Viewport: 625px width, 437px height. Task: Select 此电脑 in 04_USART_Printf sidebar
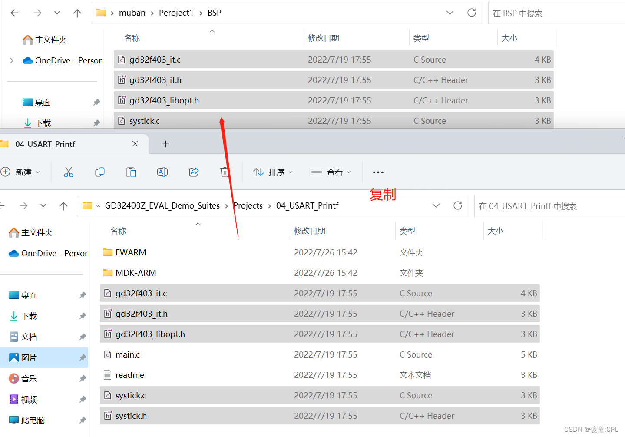tap(27, 420)
